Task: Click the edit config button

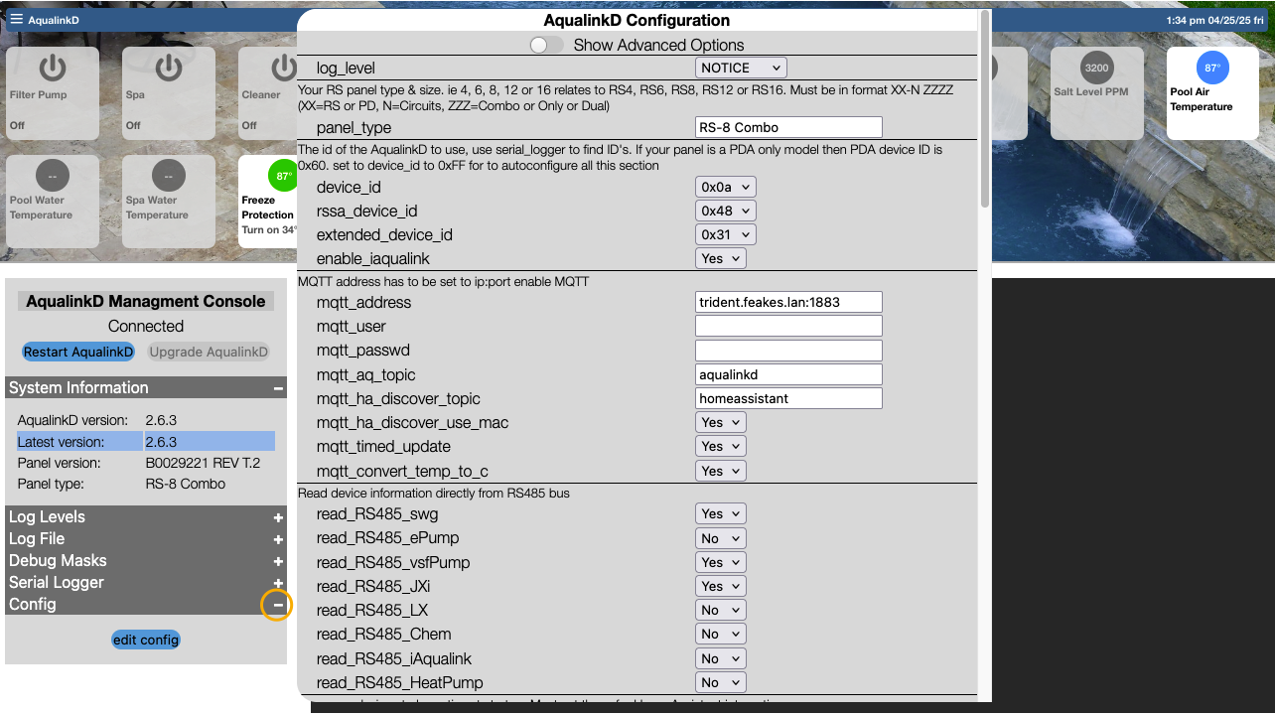Action: 146,640
